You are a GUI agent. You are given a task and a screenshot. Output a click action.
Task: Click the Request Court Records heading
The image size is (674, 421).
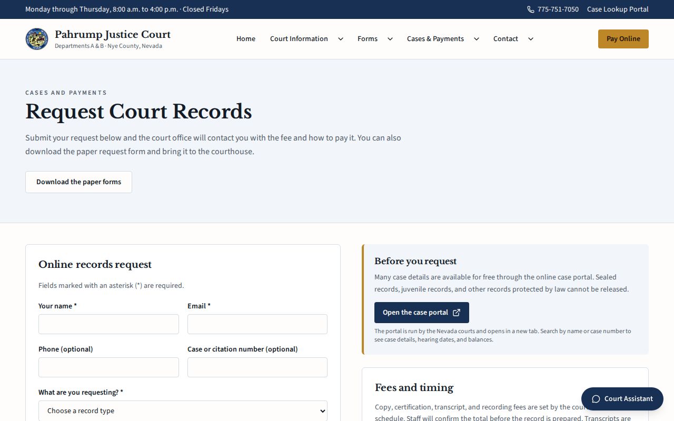pyautogui.click(x=138, y=112)
